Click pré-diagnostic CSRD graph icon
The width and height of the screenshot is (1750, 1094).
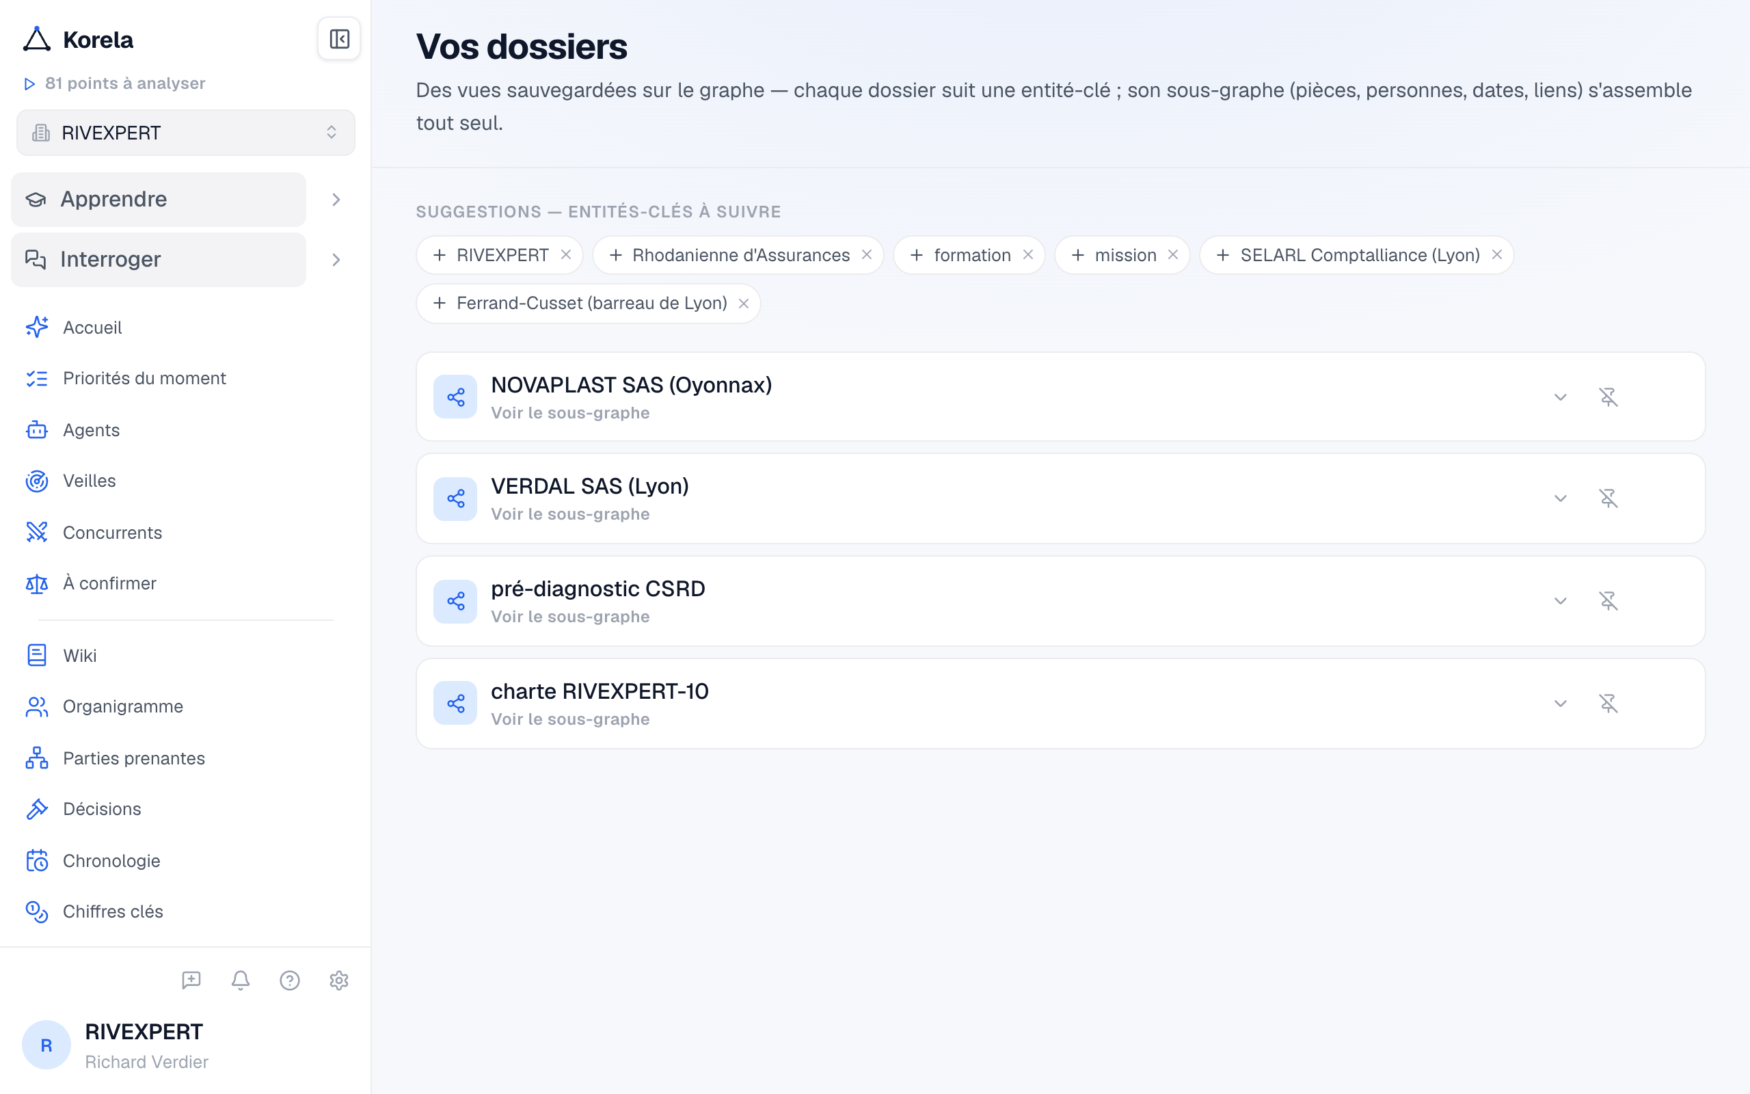(x=455, y=601)
